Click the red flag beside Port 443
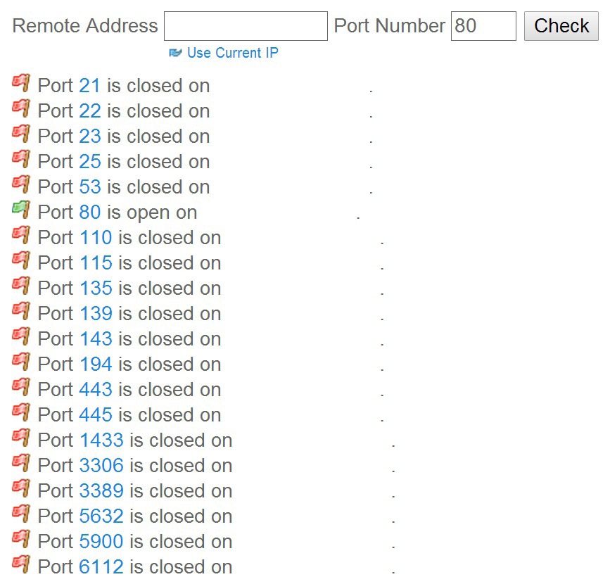The image size is (610, 584). [21, 387]
